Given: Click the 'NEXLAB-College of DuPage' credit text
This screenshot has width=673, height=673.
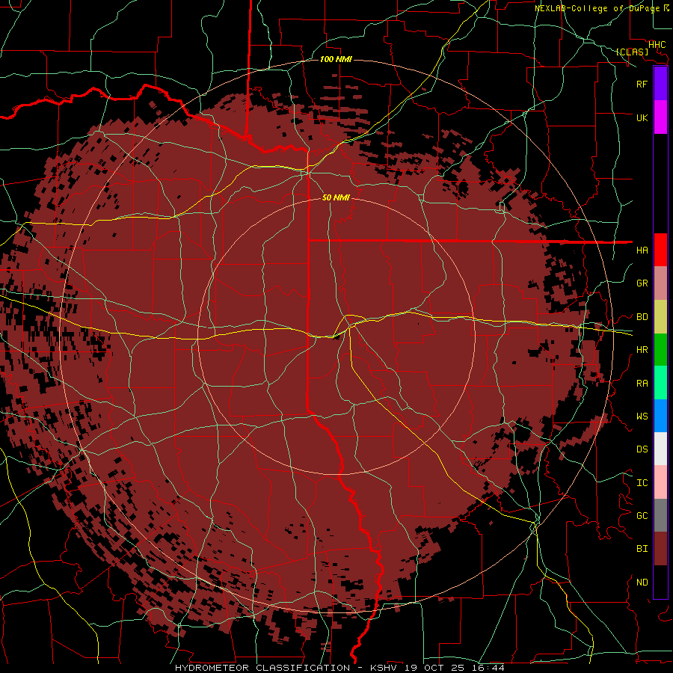Looking at the screenshot, I should pyautogui.click(x=598, y=8).
